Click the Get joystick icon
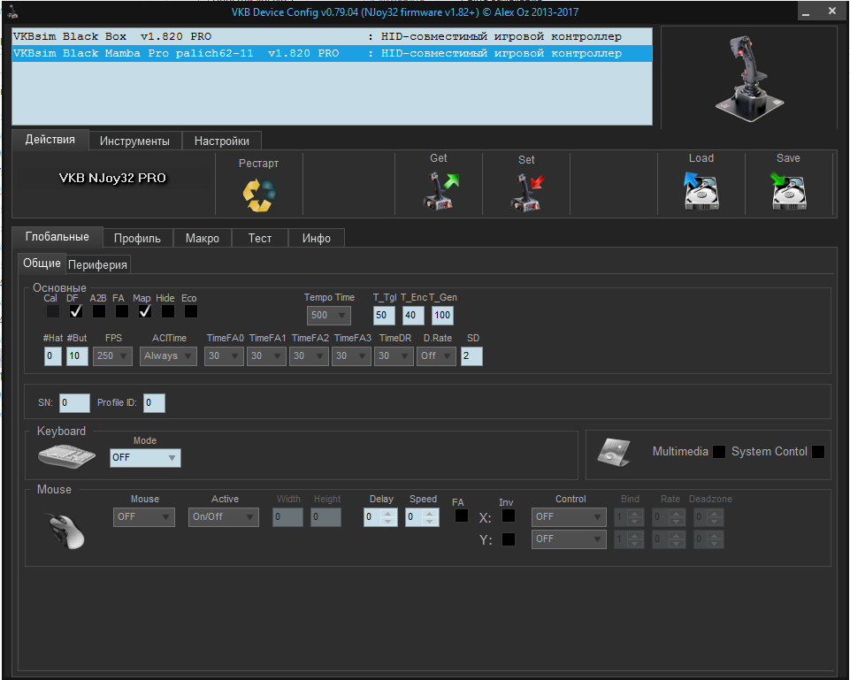Image resolution: width=850 pixels, height=680 pixels. [x=440, y=191]
